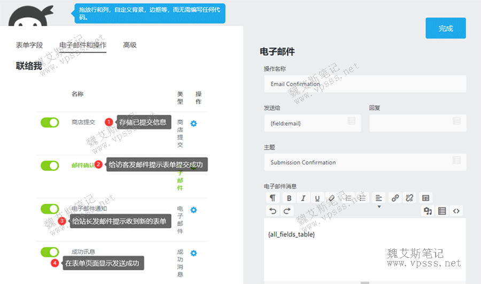This screenshot has width=481, height=284.
Task: Click the eraser remove-formatting icon
Action: (331, 198)
